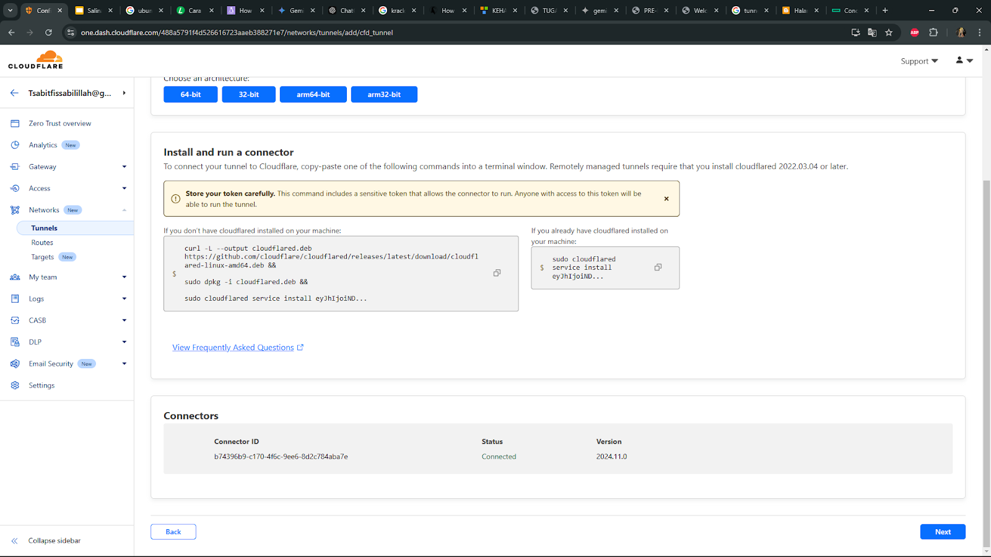This screenshot has width=991, height=557.
Task: Click the Next button
Action: (943, 532)
